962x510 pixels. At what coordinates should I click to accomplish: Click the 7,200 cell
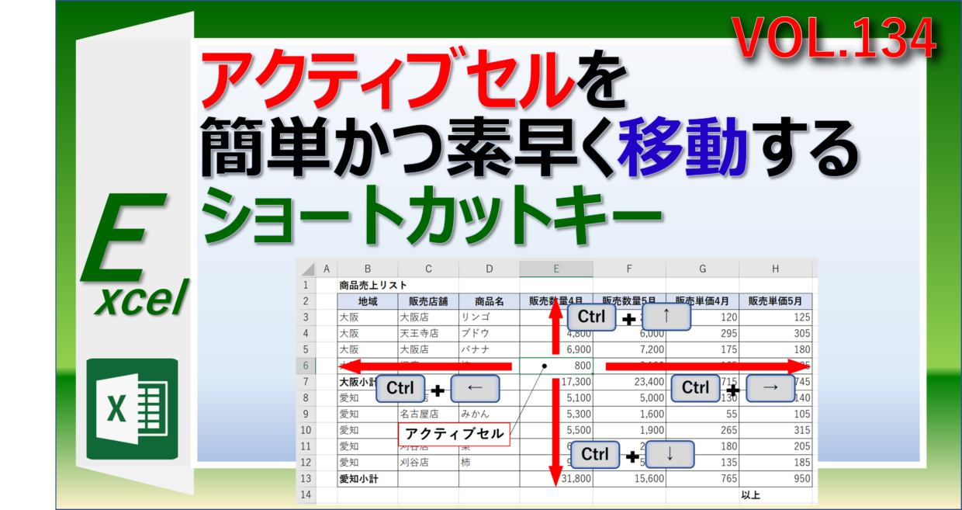click(629, 349)
